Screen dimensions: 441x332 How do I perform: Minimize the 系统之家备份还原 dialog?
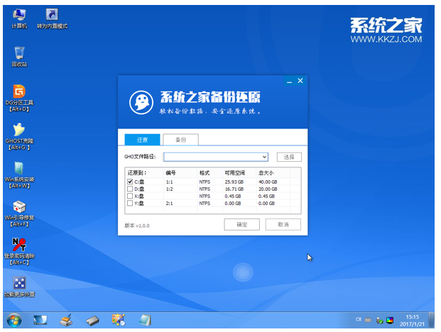point(289,81)
